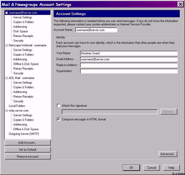The height and width of the screenshot is (175, 185).
Task: Open Offline & Disk Space under Netscape Webmail
Action: (x=26, y=64)
